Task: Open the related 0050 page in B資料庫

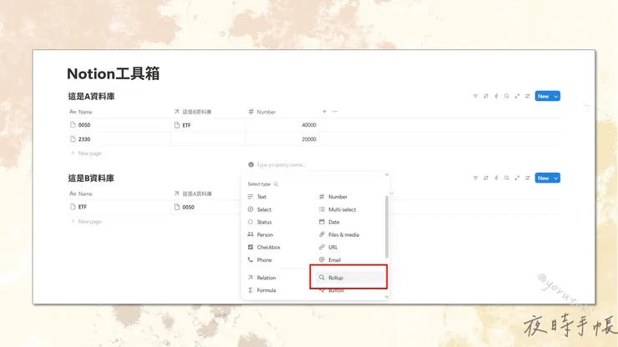Action: tap(184, 207)
